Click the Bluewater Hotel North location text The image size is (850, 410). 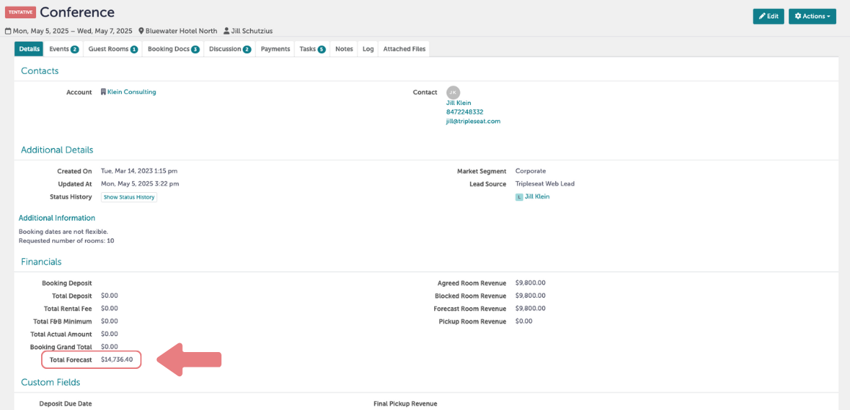pos(181,32)
